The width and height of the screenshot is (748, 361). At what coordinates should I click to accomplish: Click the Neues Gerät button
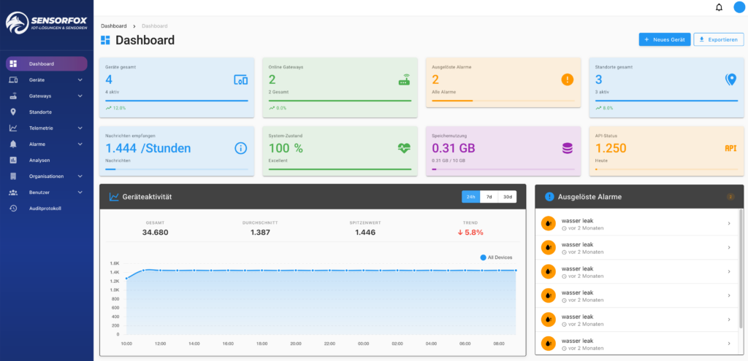click(663, 39)
